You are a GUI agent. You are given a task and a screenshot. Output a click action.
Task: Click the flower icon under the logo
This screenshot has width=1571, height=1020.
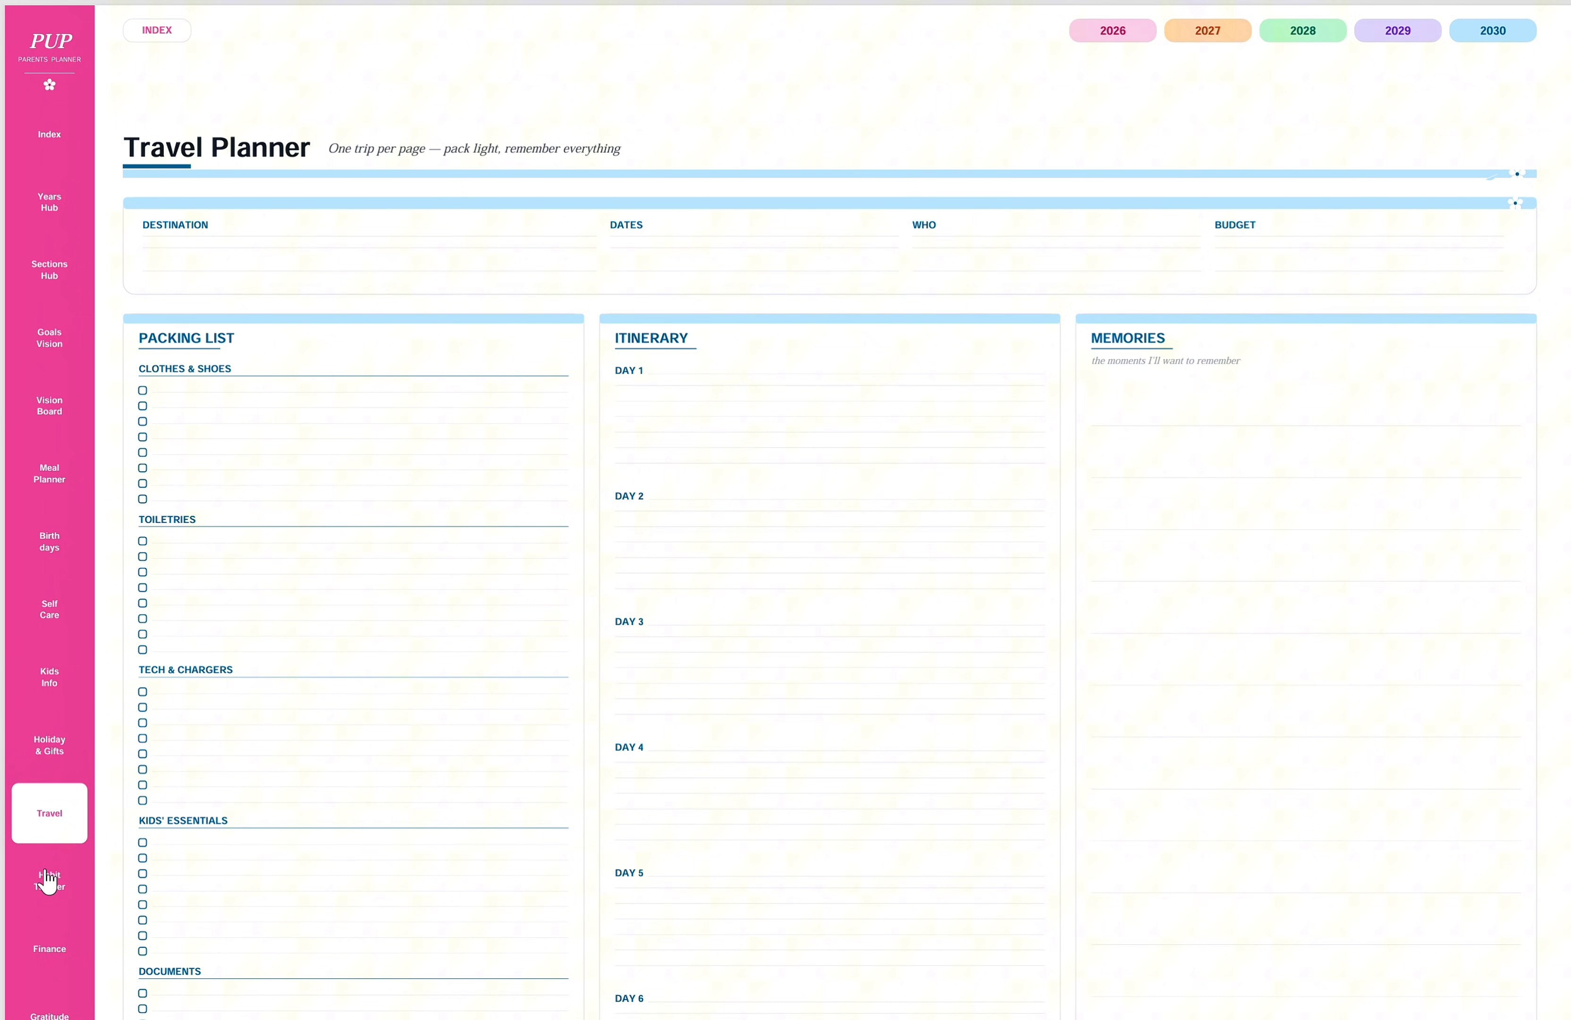pos(50,85)
